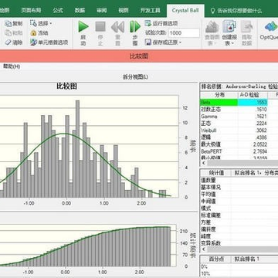Open the Select (选择) dropdown
278x278 pixels.
(x=41, y=24)
